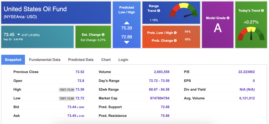Click the Today's Trend gauge dial
269x124 pixels.
(251, 34)
